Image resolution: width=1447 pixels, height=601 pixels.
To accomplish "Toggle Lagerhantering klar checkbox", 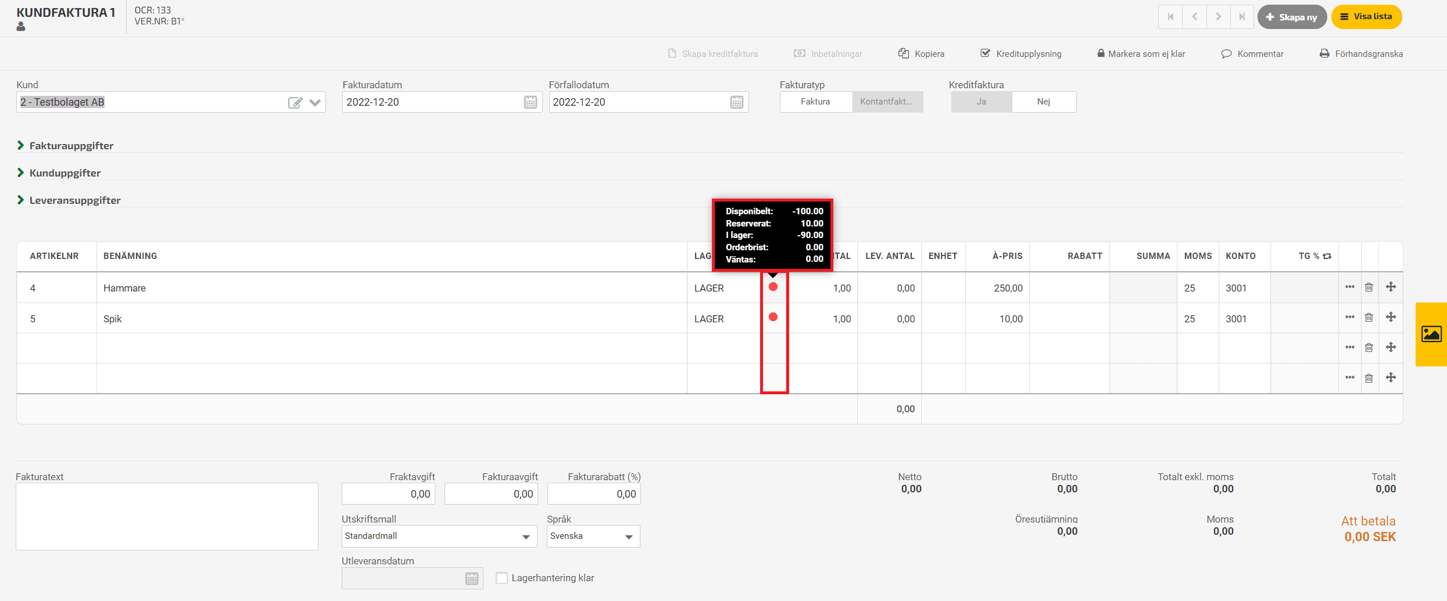I will pos(502,578).
